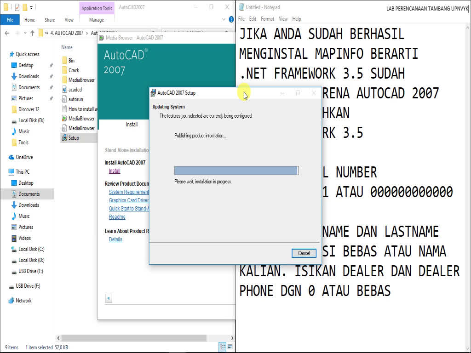Click the installation progress bar
The width and height of the screenshot is (471, 353).
236,171
